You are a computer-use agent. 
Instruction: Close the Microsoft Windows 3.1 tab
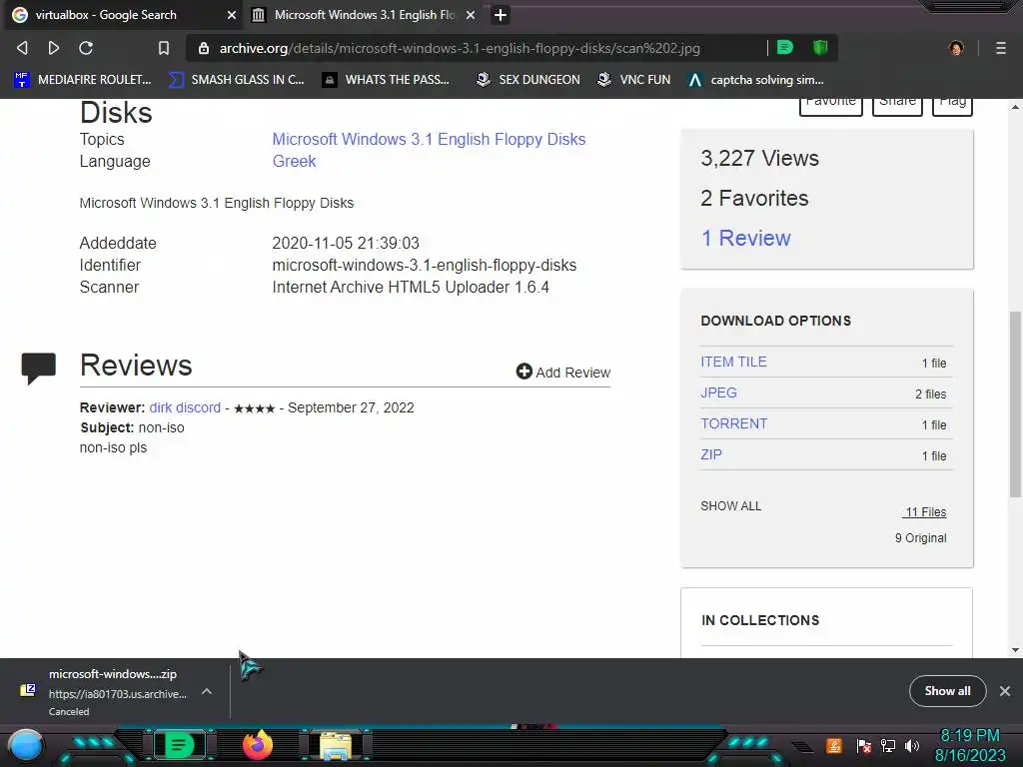[x=471, y=15]
